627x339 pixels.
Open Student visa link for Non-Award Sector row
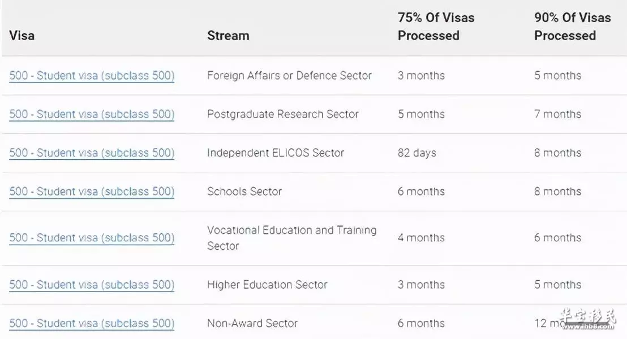92,323
